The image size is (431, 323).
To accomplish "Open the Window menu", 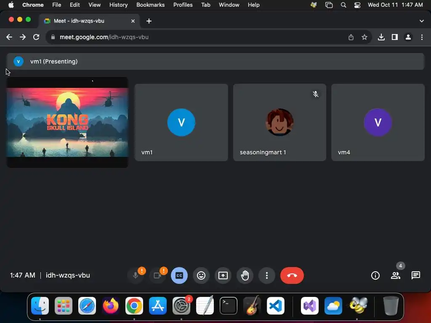I will [x=229, y=5].
